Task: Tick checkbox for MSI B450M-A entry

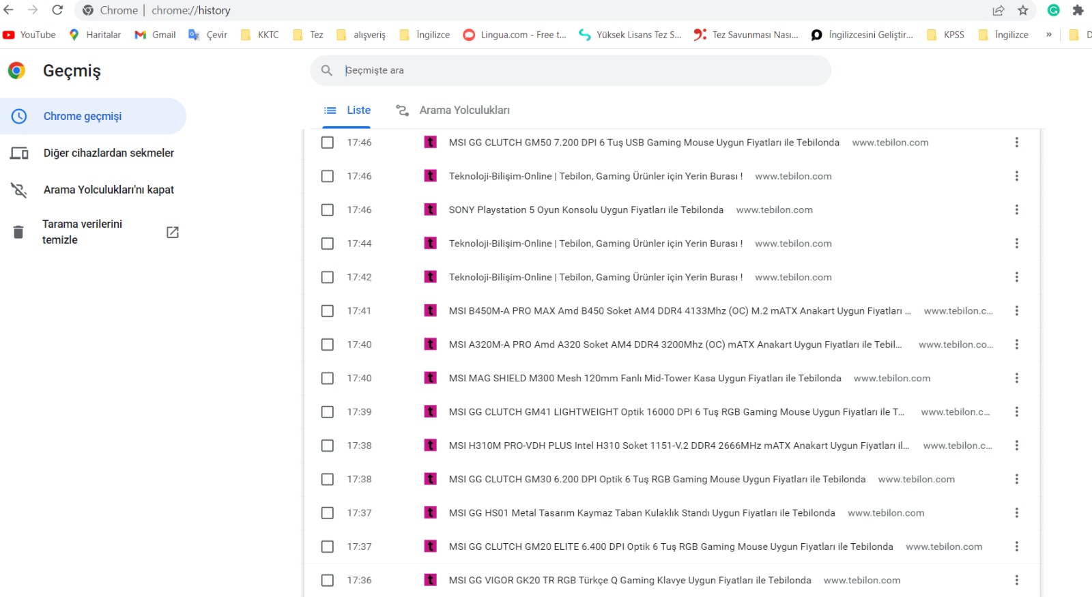Action: [328, 310]
